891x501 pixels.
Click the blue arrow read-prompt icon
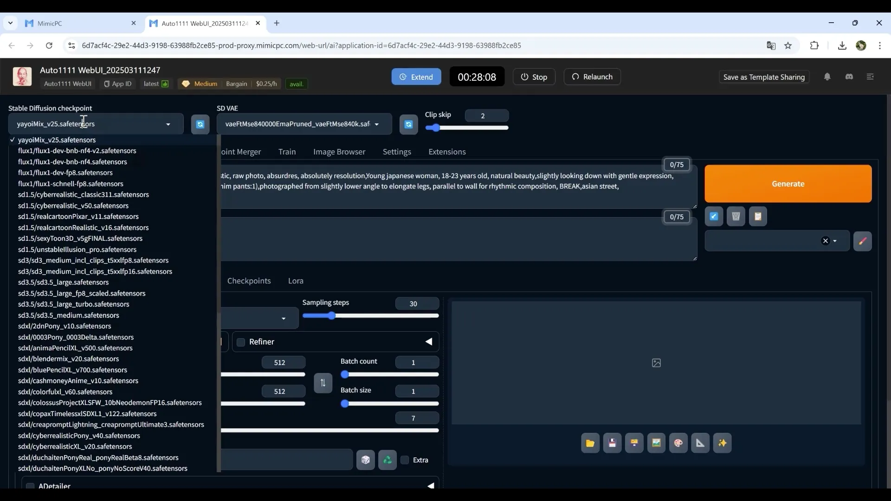click(x=714, y=216)
